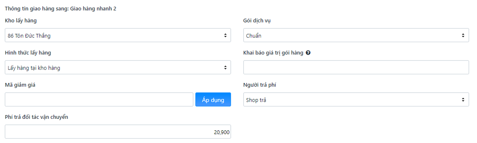The height and width of the screenshot is (143, 477).
Task: Click the arrow icon of the 86 Tôn Đức Thắng selector
Action: [x=225, y=35]
